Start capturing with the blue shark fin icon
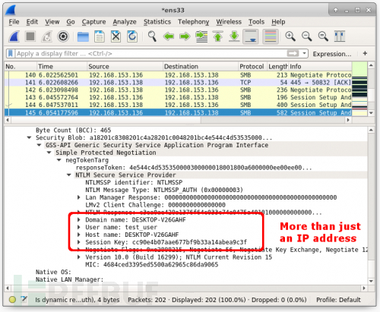The image size is (380, 312). 14,36
